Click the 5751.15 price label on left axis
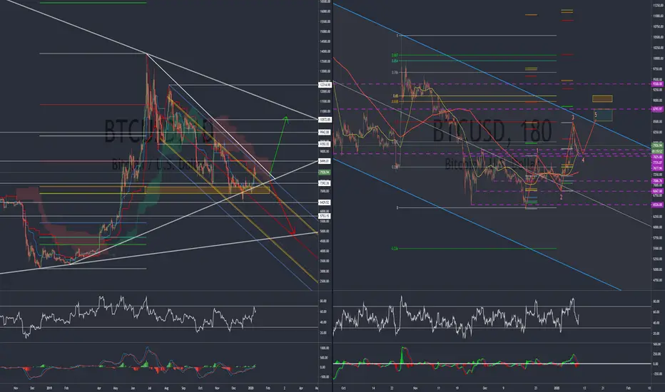This screenshot has width=665, height=392. (x=325, y=216)
